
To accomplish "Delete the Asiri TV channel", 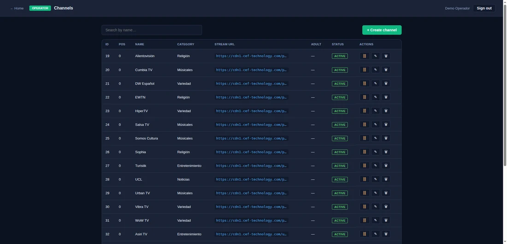I will (x=386, y=234).
